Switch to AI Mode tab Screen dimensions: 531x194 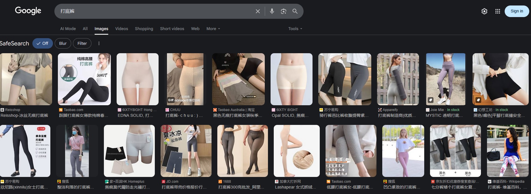click(68, 29)
